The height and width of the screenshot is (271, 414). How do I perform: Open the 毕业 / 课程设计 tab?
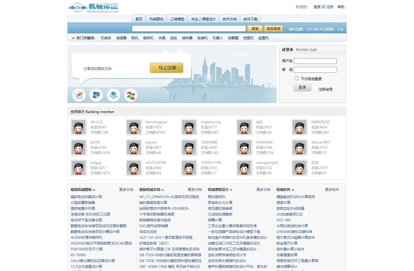[x=204, y=19]
